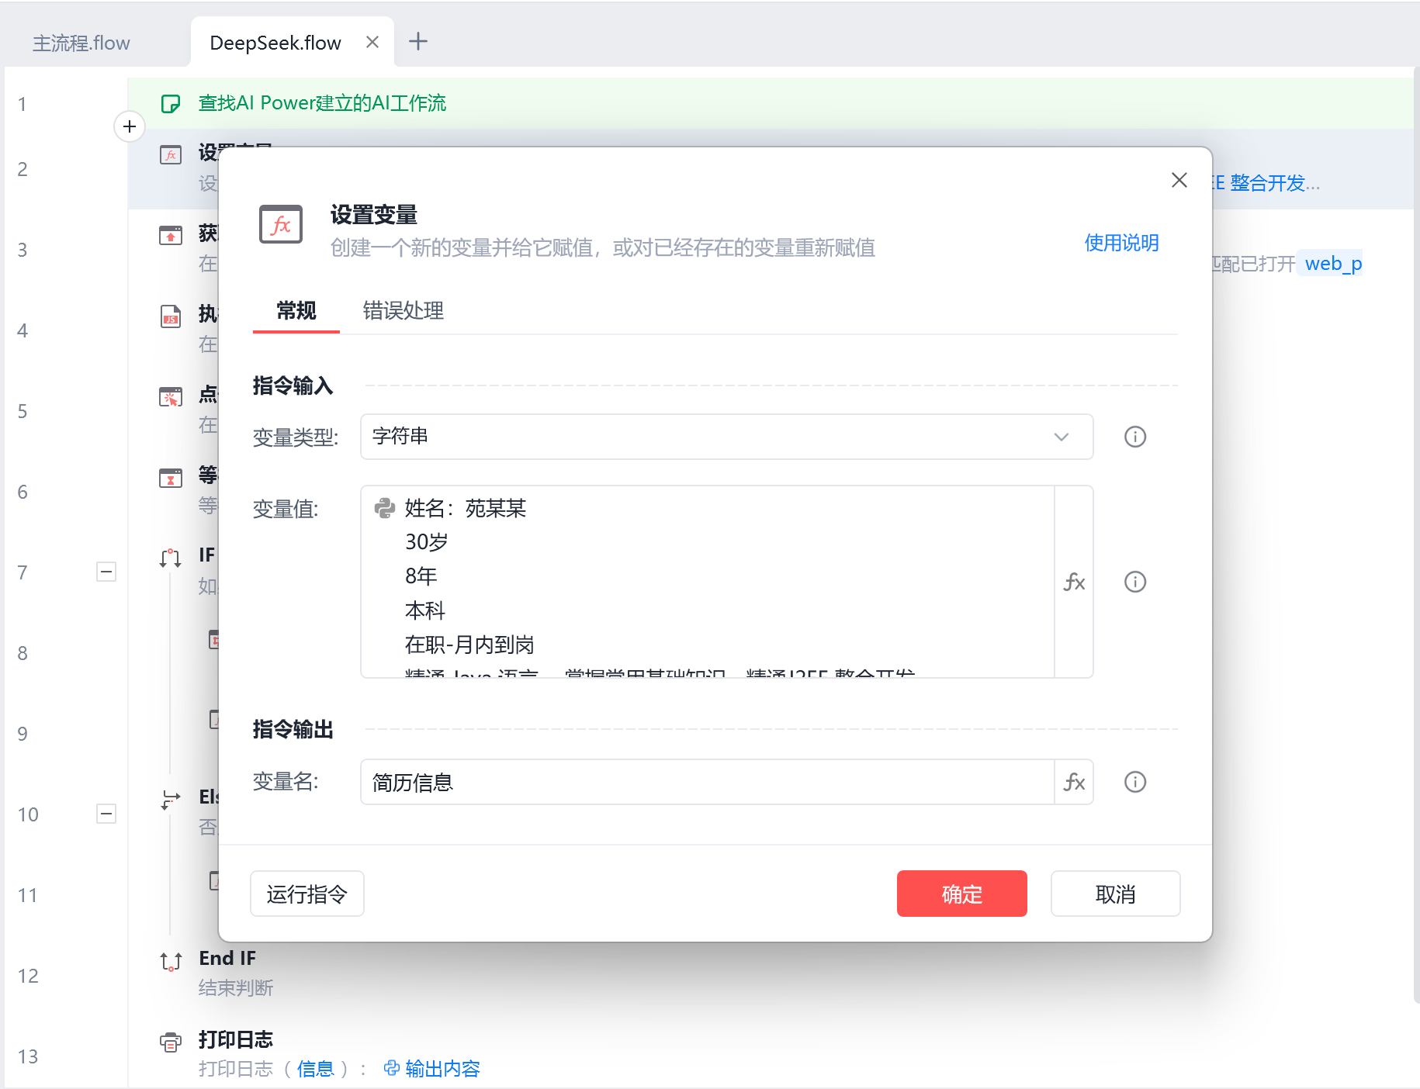
Task: Click the info icon next to 变量值
Action: pyautogui.click(x=1135, y=582)
